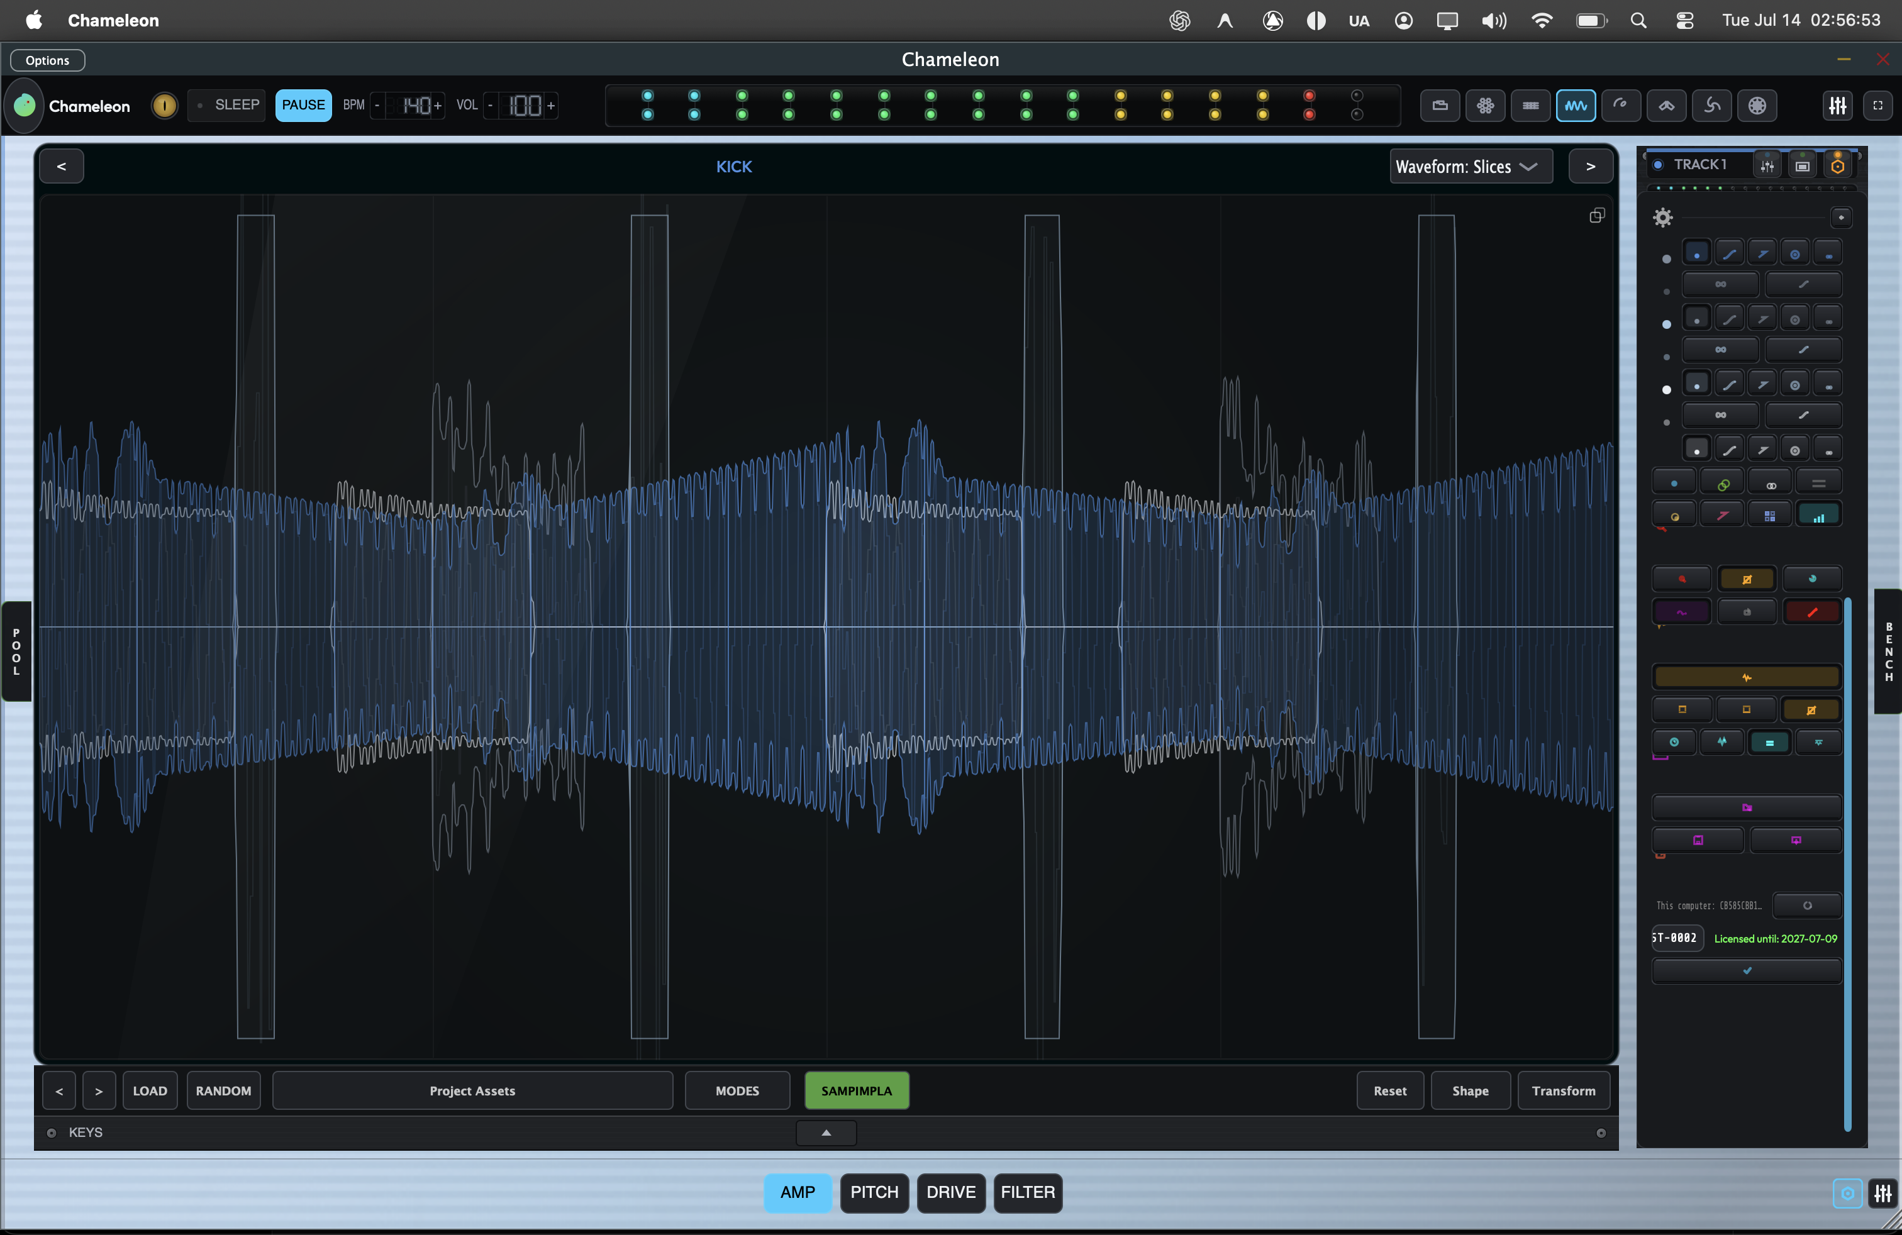Open the mixer sliders icon in the top right
The height and width of the screenshot is (1235, 1902).
coord(1837,106)
